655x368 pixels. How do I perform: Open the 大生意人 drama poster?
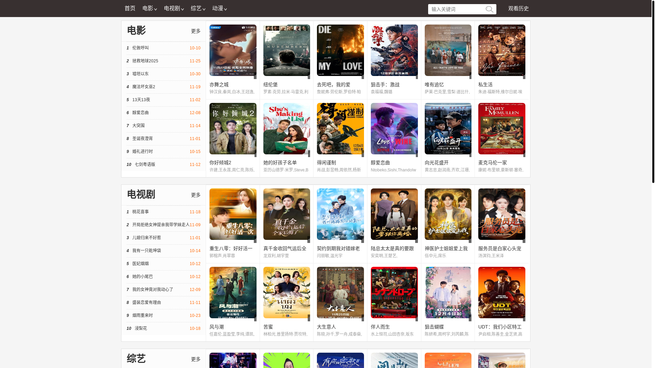click(x=340, y=293)
